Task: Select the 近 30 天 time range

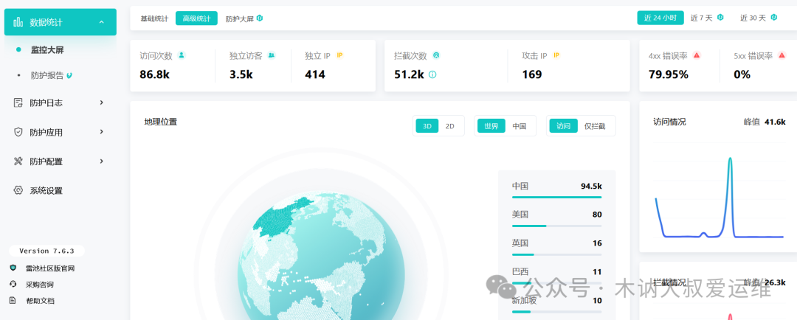Action: tap(753, 18)
